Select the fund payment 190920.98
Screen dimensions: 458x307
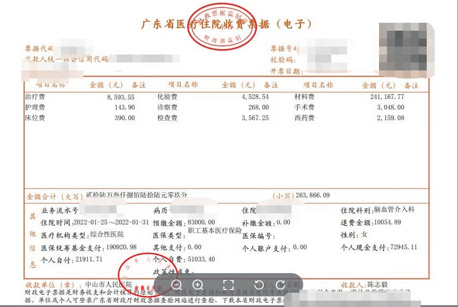121,247
